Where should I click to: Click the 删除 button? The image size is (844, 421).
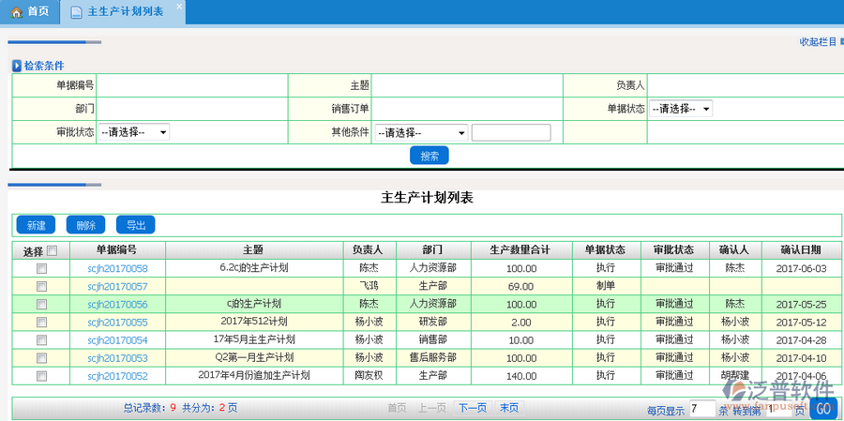pos(85,225)
